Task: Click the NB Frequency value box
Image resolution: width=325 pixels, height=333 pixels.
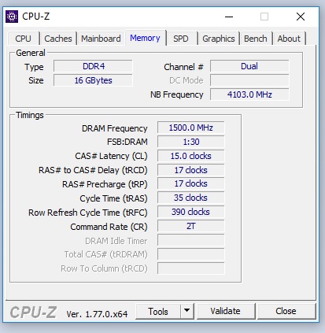Action: [249, 94]
